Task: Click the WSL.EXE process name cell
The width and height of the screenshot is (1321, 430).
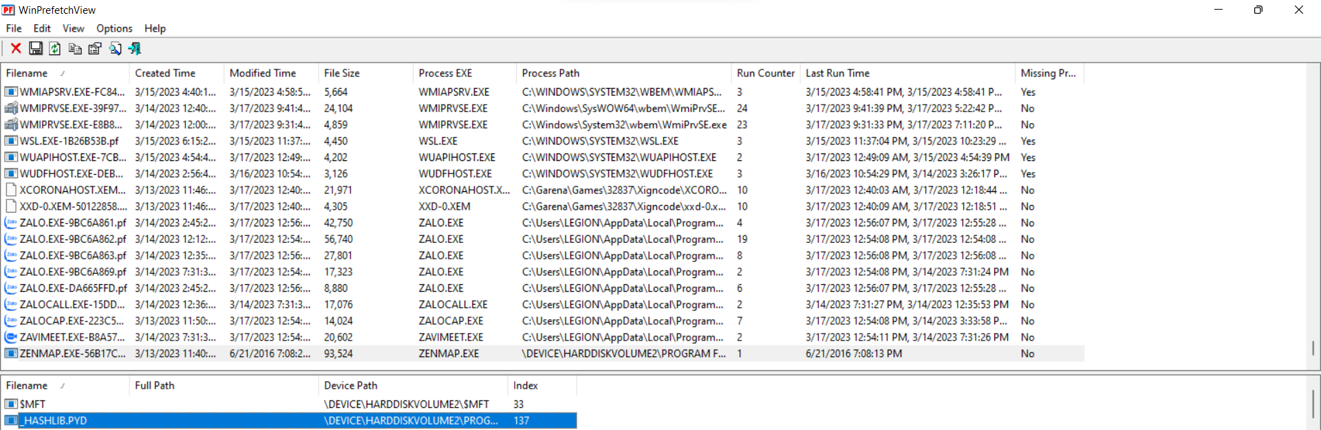Action: [438, 141]
